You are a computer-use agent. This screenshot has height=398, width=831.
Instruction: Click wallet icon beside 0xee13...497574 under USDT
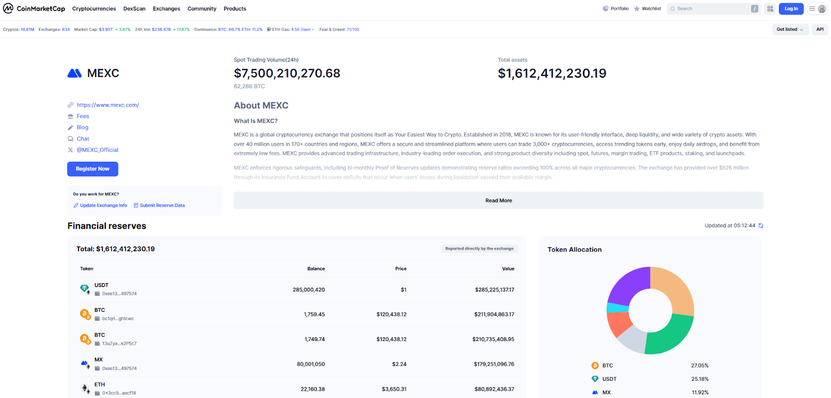click(97, 294)
